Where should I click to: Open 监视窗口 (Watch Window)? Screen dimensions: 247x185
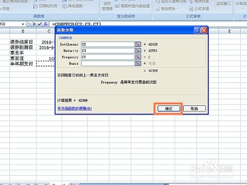[223, 4]
